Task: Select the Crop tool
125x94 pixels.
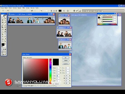Action: [x=3, y=22]
